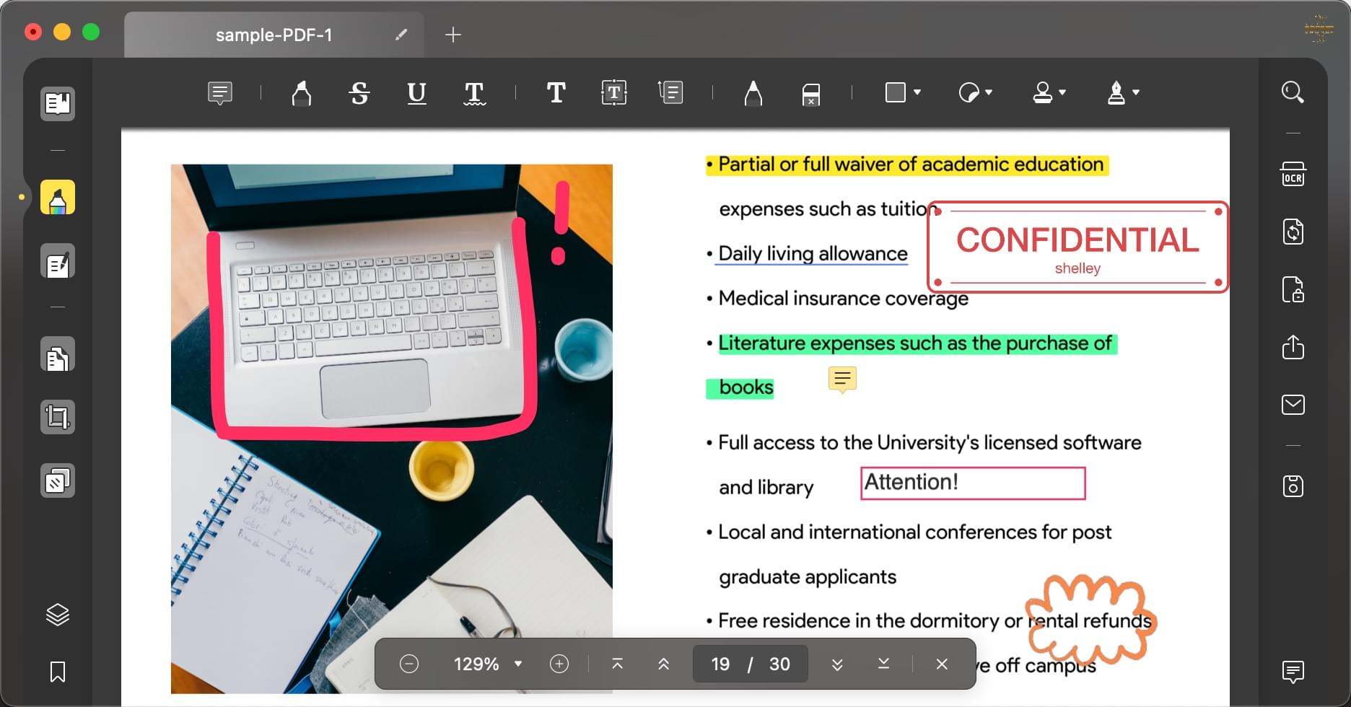Click the page number field showing 19

coord(720,664)
